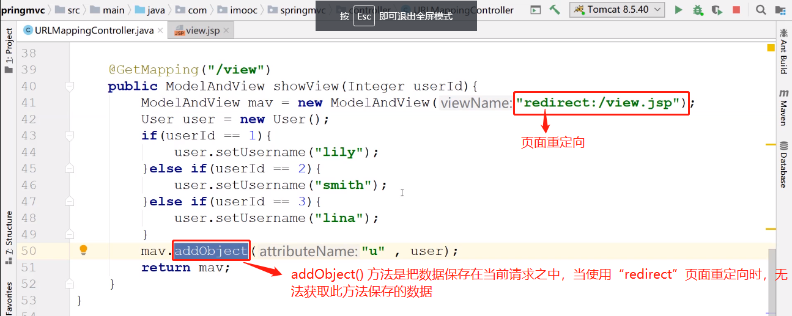Click the yellow inspection status indicator square
Image resolution: width=792 pixels, height=316 pixels.
pos(771,48)
